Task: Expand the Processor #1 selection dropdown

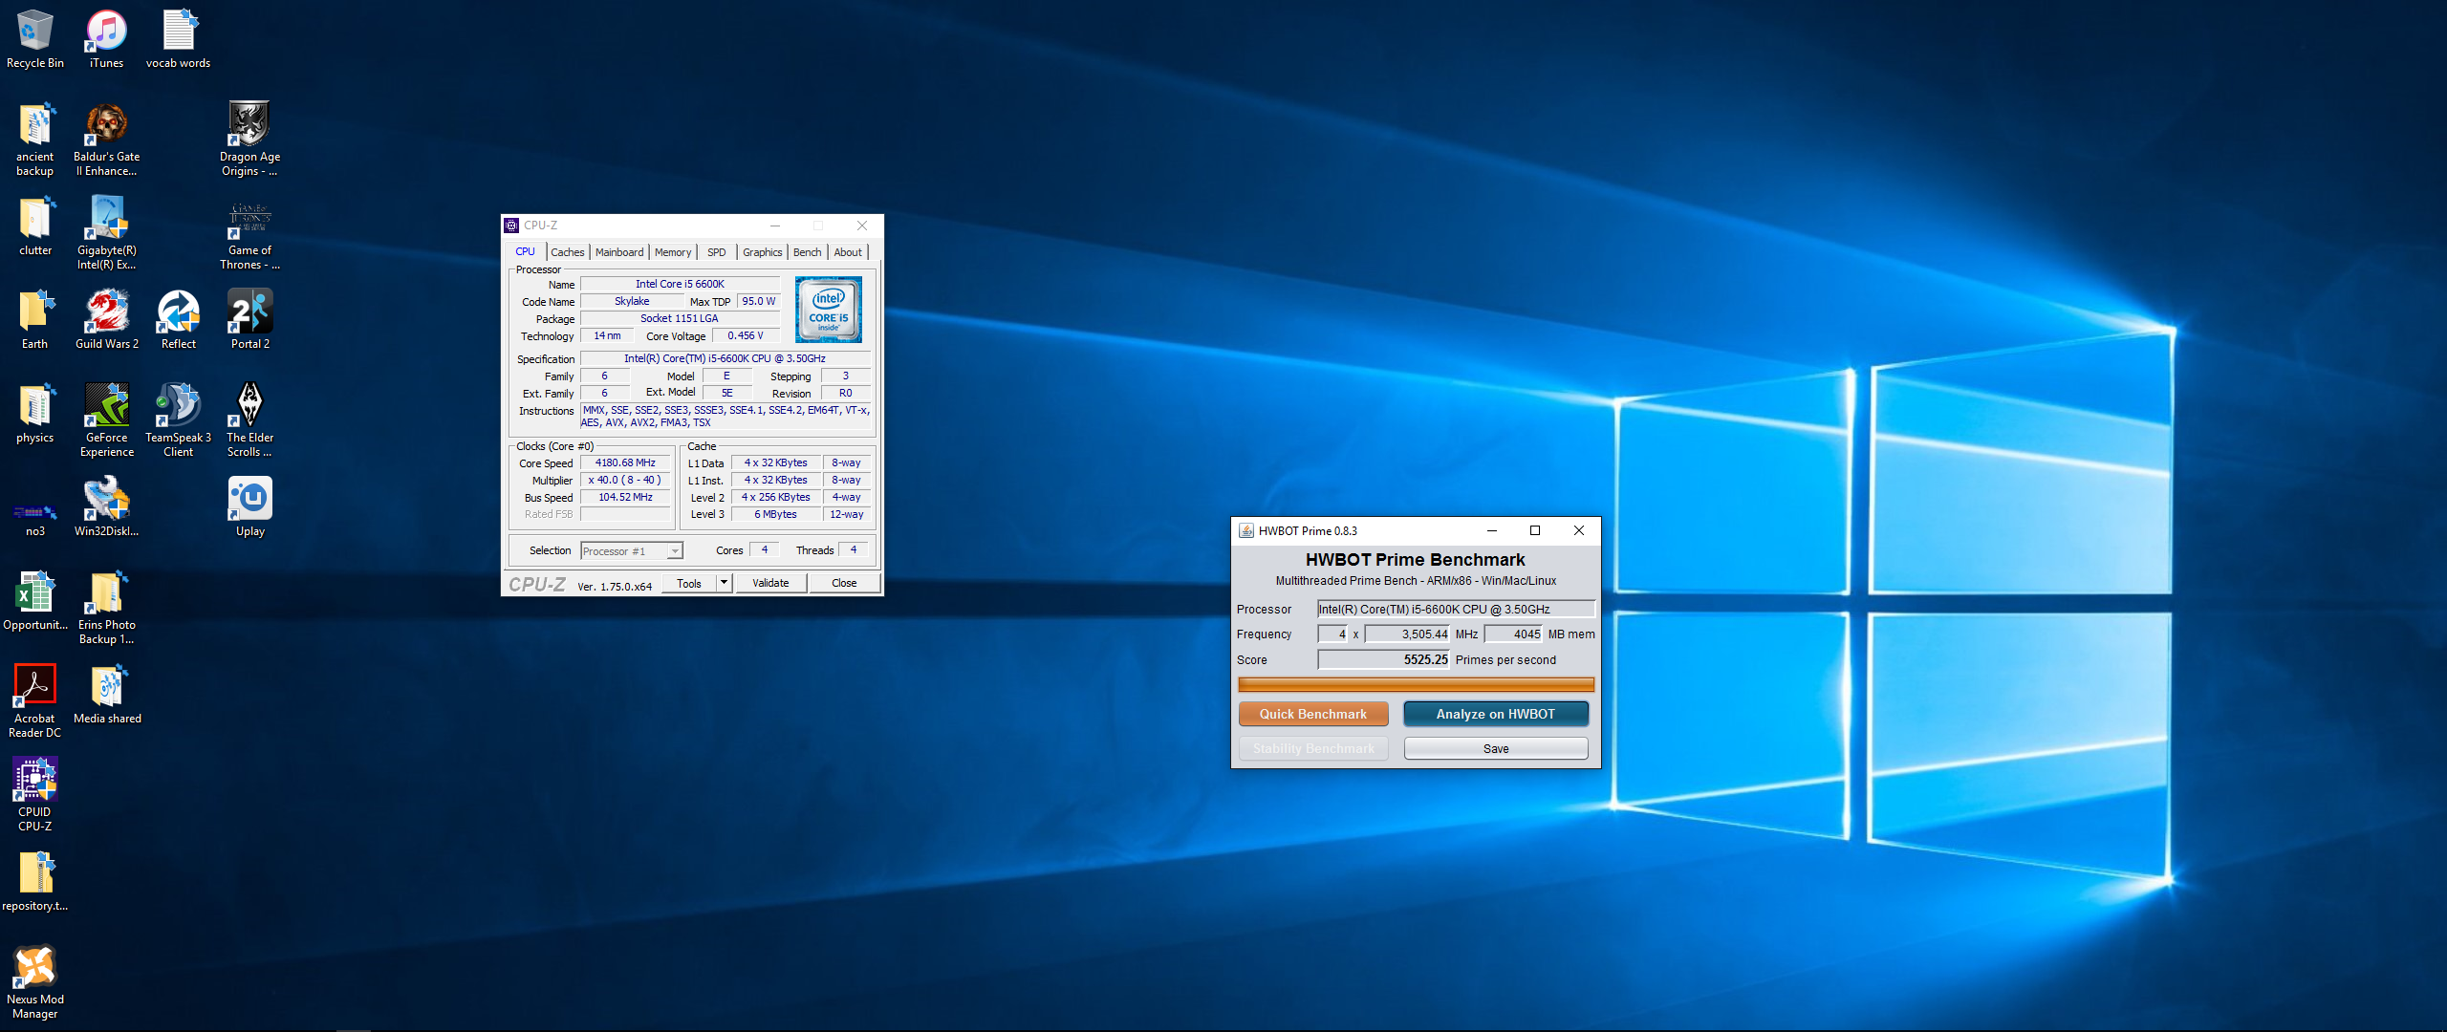Action: tap(675, 551)
